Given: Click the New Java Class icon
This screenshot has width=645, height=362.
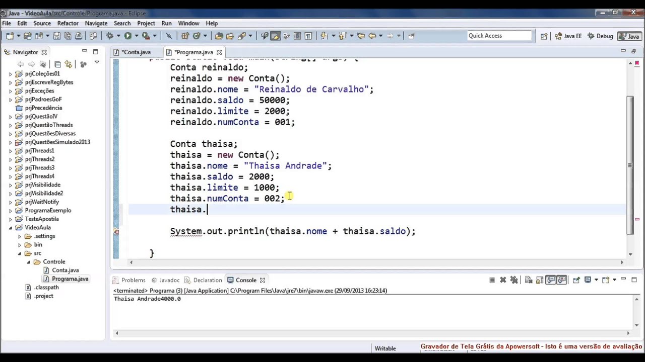Looking at the screenshot, I should pos(197,36).
